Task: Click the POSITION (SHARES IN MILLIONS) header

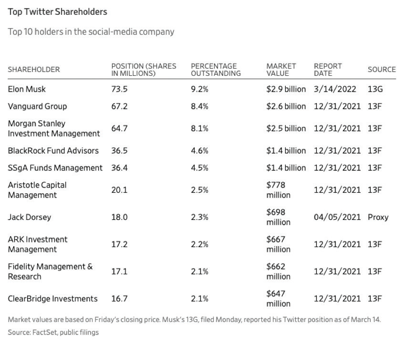Action: pyautogui.click(x=144, y=70)
